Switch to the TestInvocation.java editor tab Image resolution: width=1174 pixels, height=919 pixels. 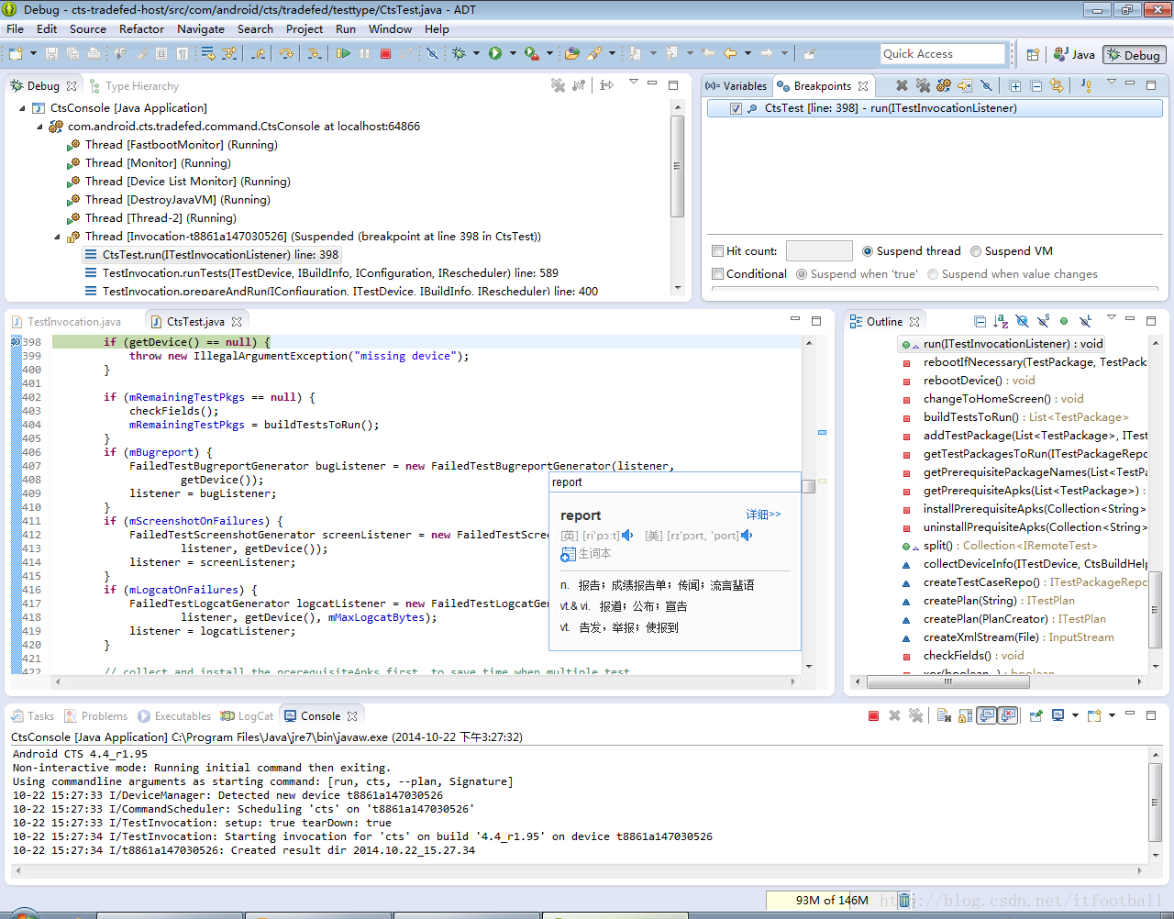click(73, 322)
